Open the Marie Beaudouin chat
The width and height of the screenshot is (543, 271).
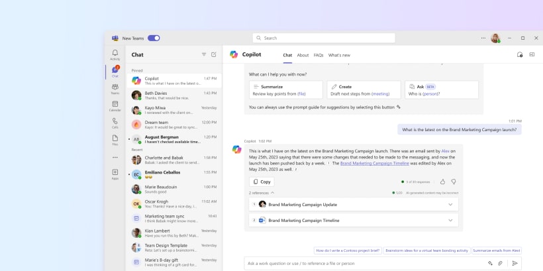click(x=174, y=189)
